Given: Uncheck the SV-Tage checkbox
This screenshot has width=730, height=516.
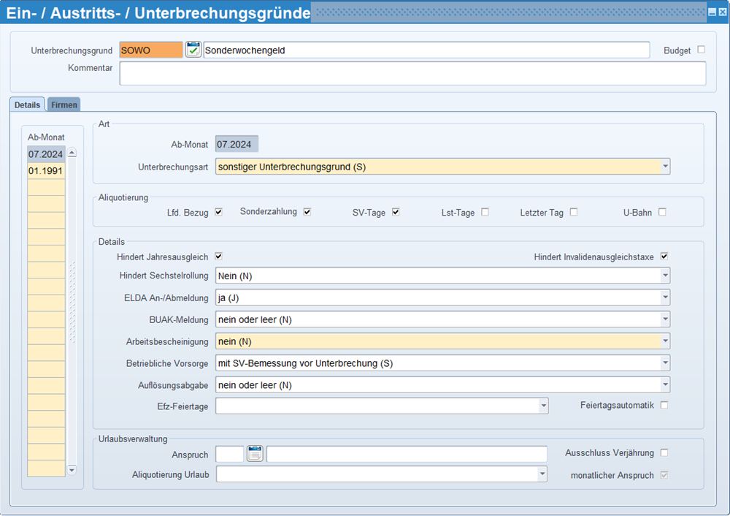Looking at the screenshot, I should pos(395,212).
